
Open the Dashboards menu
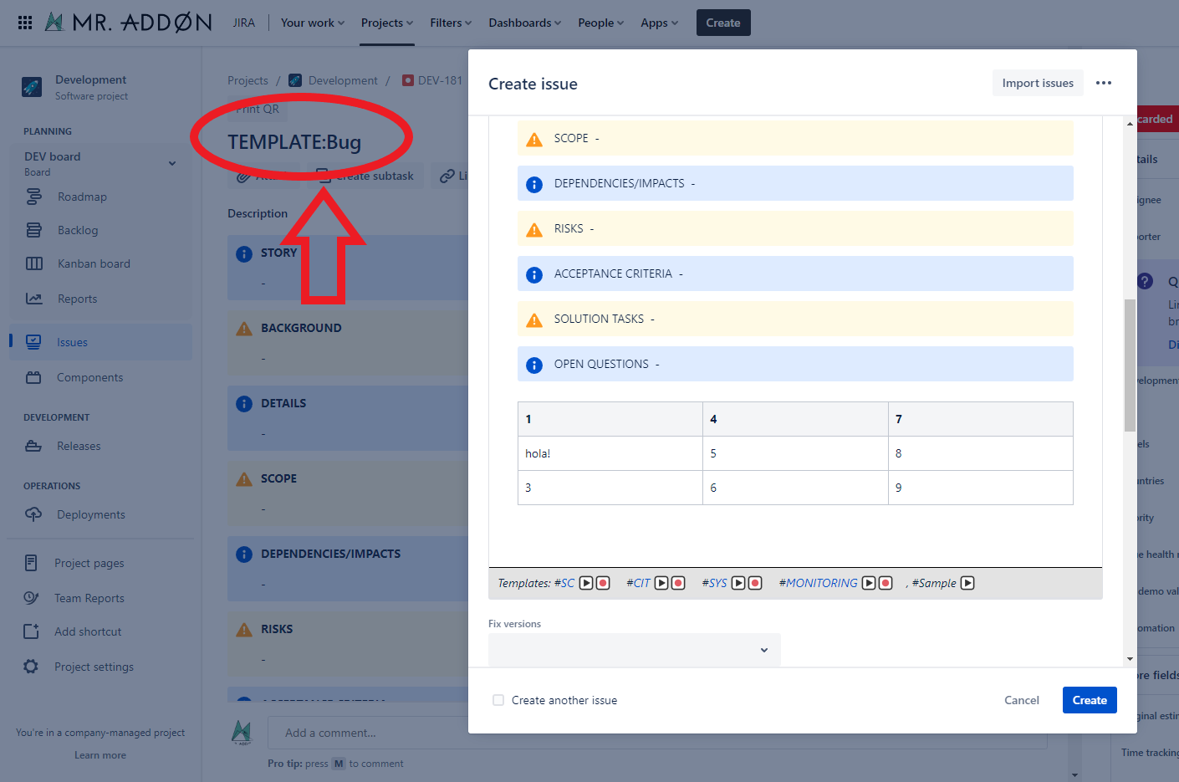tap(524, 23)
